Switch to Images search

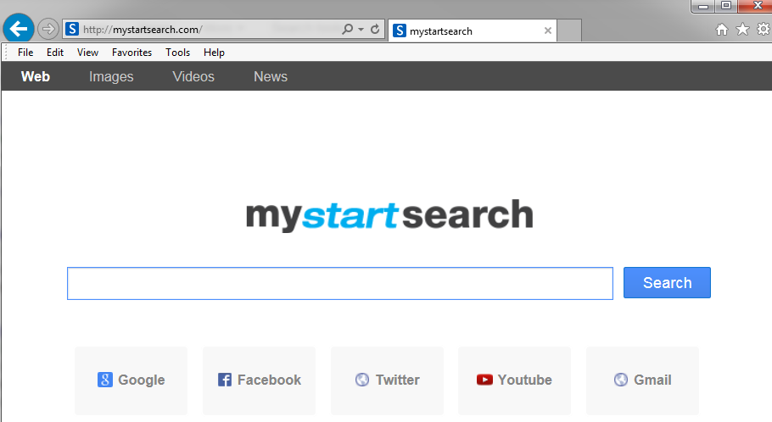tap(111, 77)
